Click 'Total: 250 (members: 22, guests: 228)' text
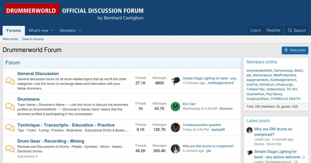The width and height of the screenshot is (311, 163). [272, 107]
